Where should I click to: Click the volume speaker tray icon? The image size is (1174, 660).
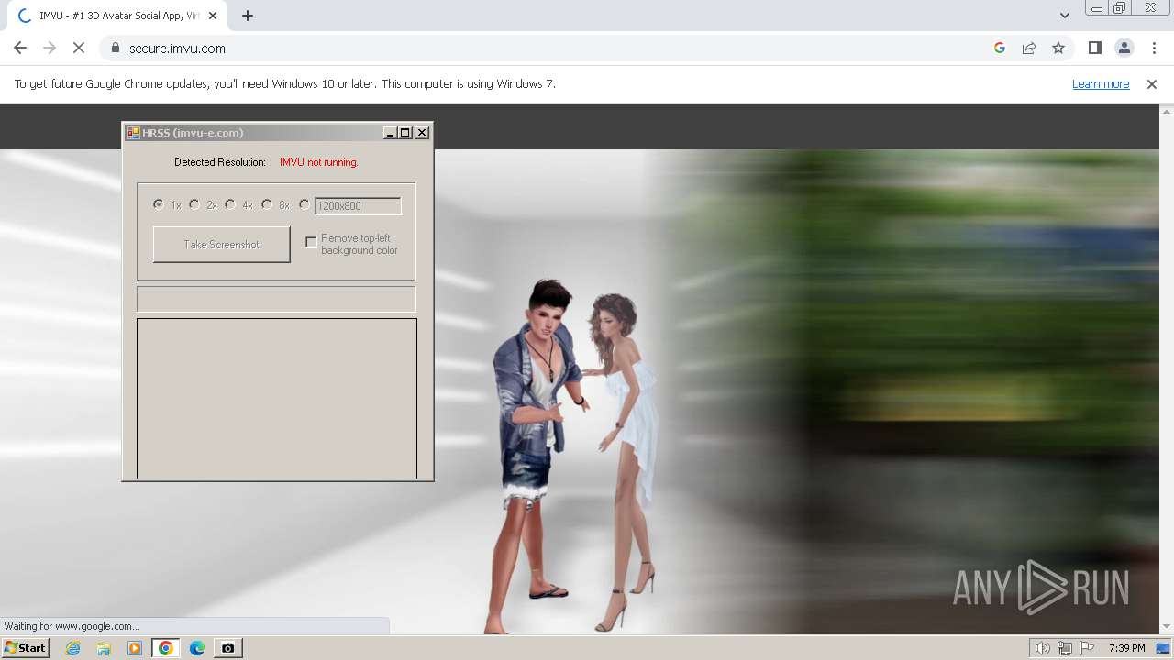1043,648
